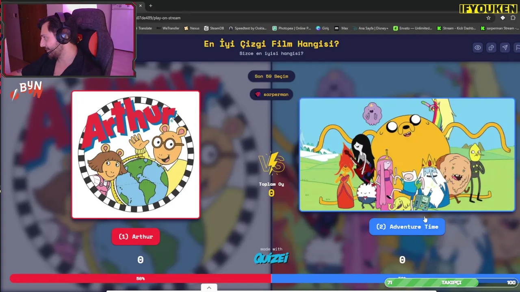Open the sarperman Stream bookmark
Screen dimensions: 520x292
click(500, 28)
